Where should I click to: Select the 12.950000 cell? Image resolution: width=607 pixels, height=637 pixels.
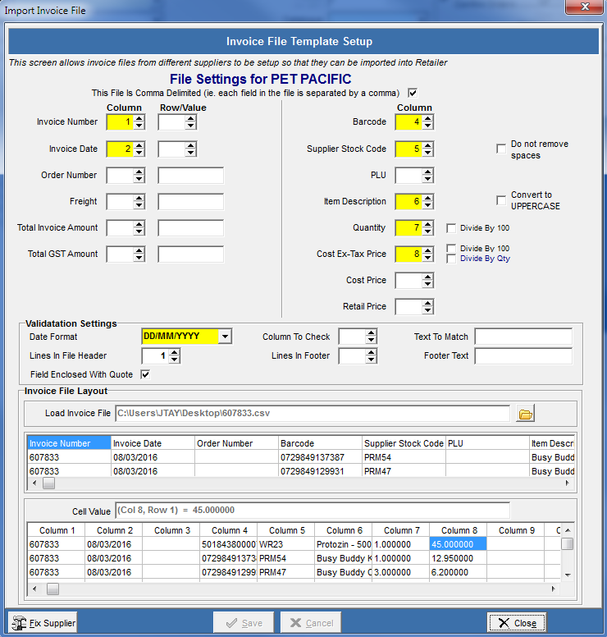tap(458, 558)
